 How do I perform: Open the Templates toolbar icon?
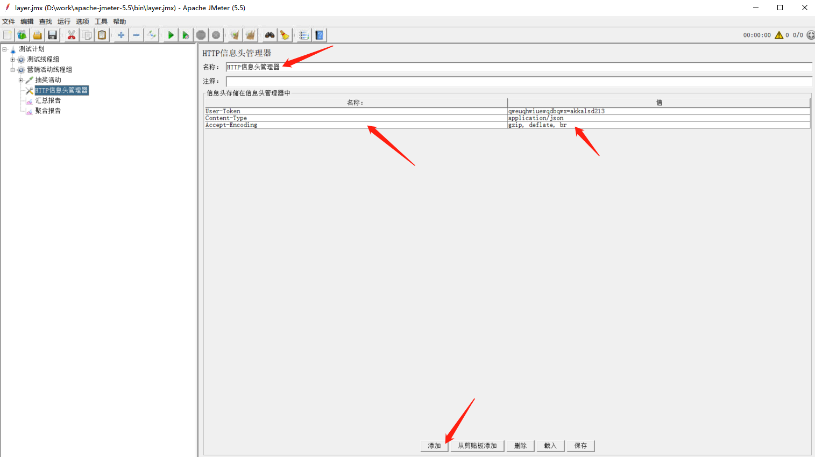tap(22, 35)
